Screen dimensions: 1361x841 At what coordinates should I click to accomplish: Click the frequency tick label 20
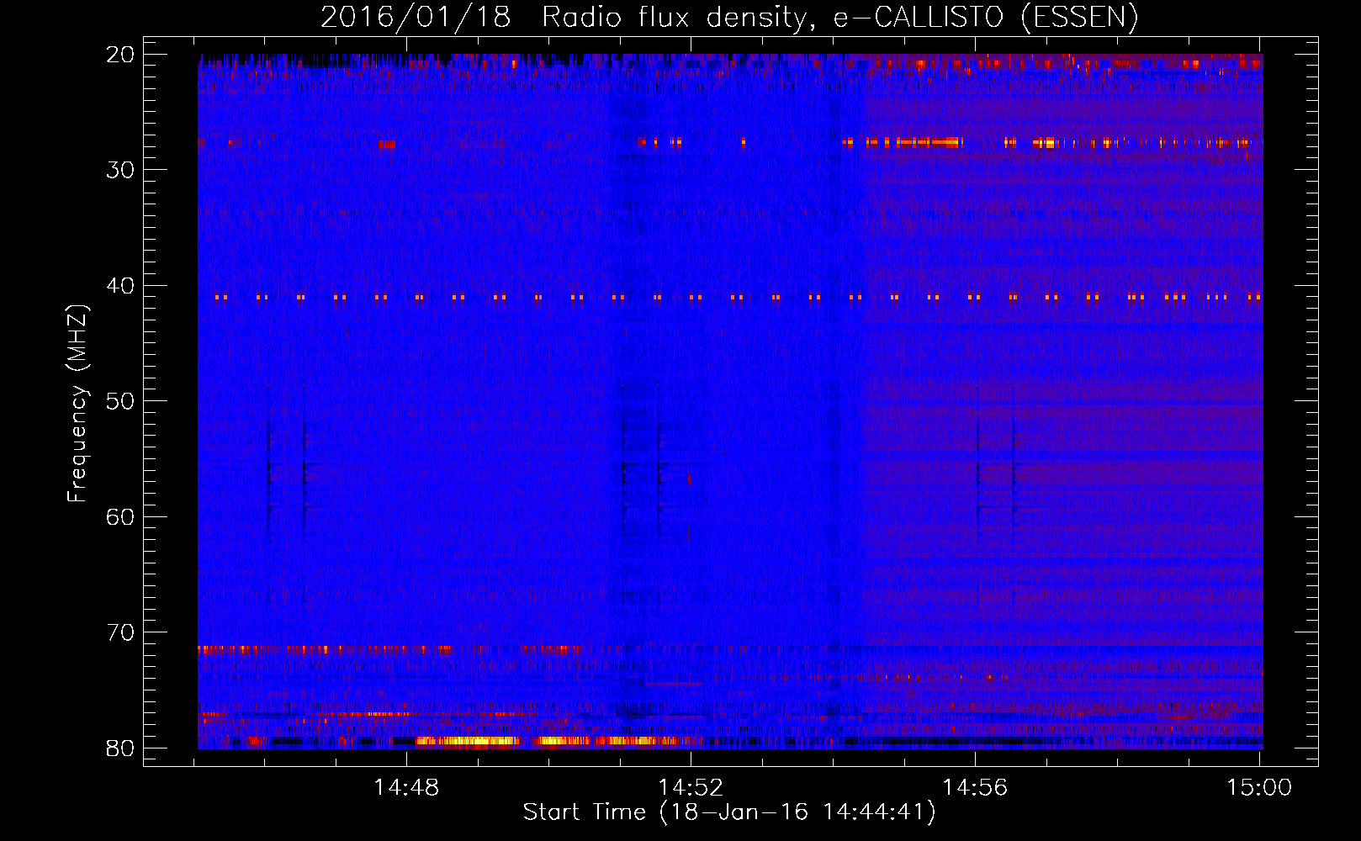point(121,55)
